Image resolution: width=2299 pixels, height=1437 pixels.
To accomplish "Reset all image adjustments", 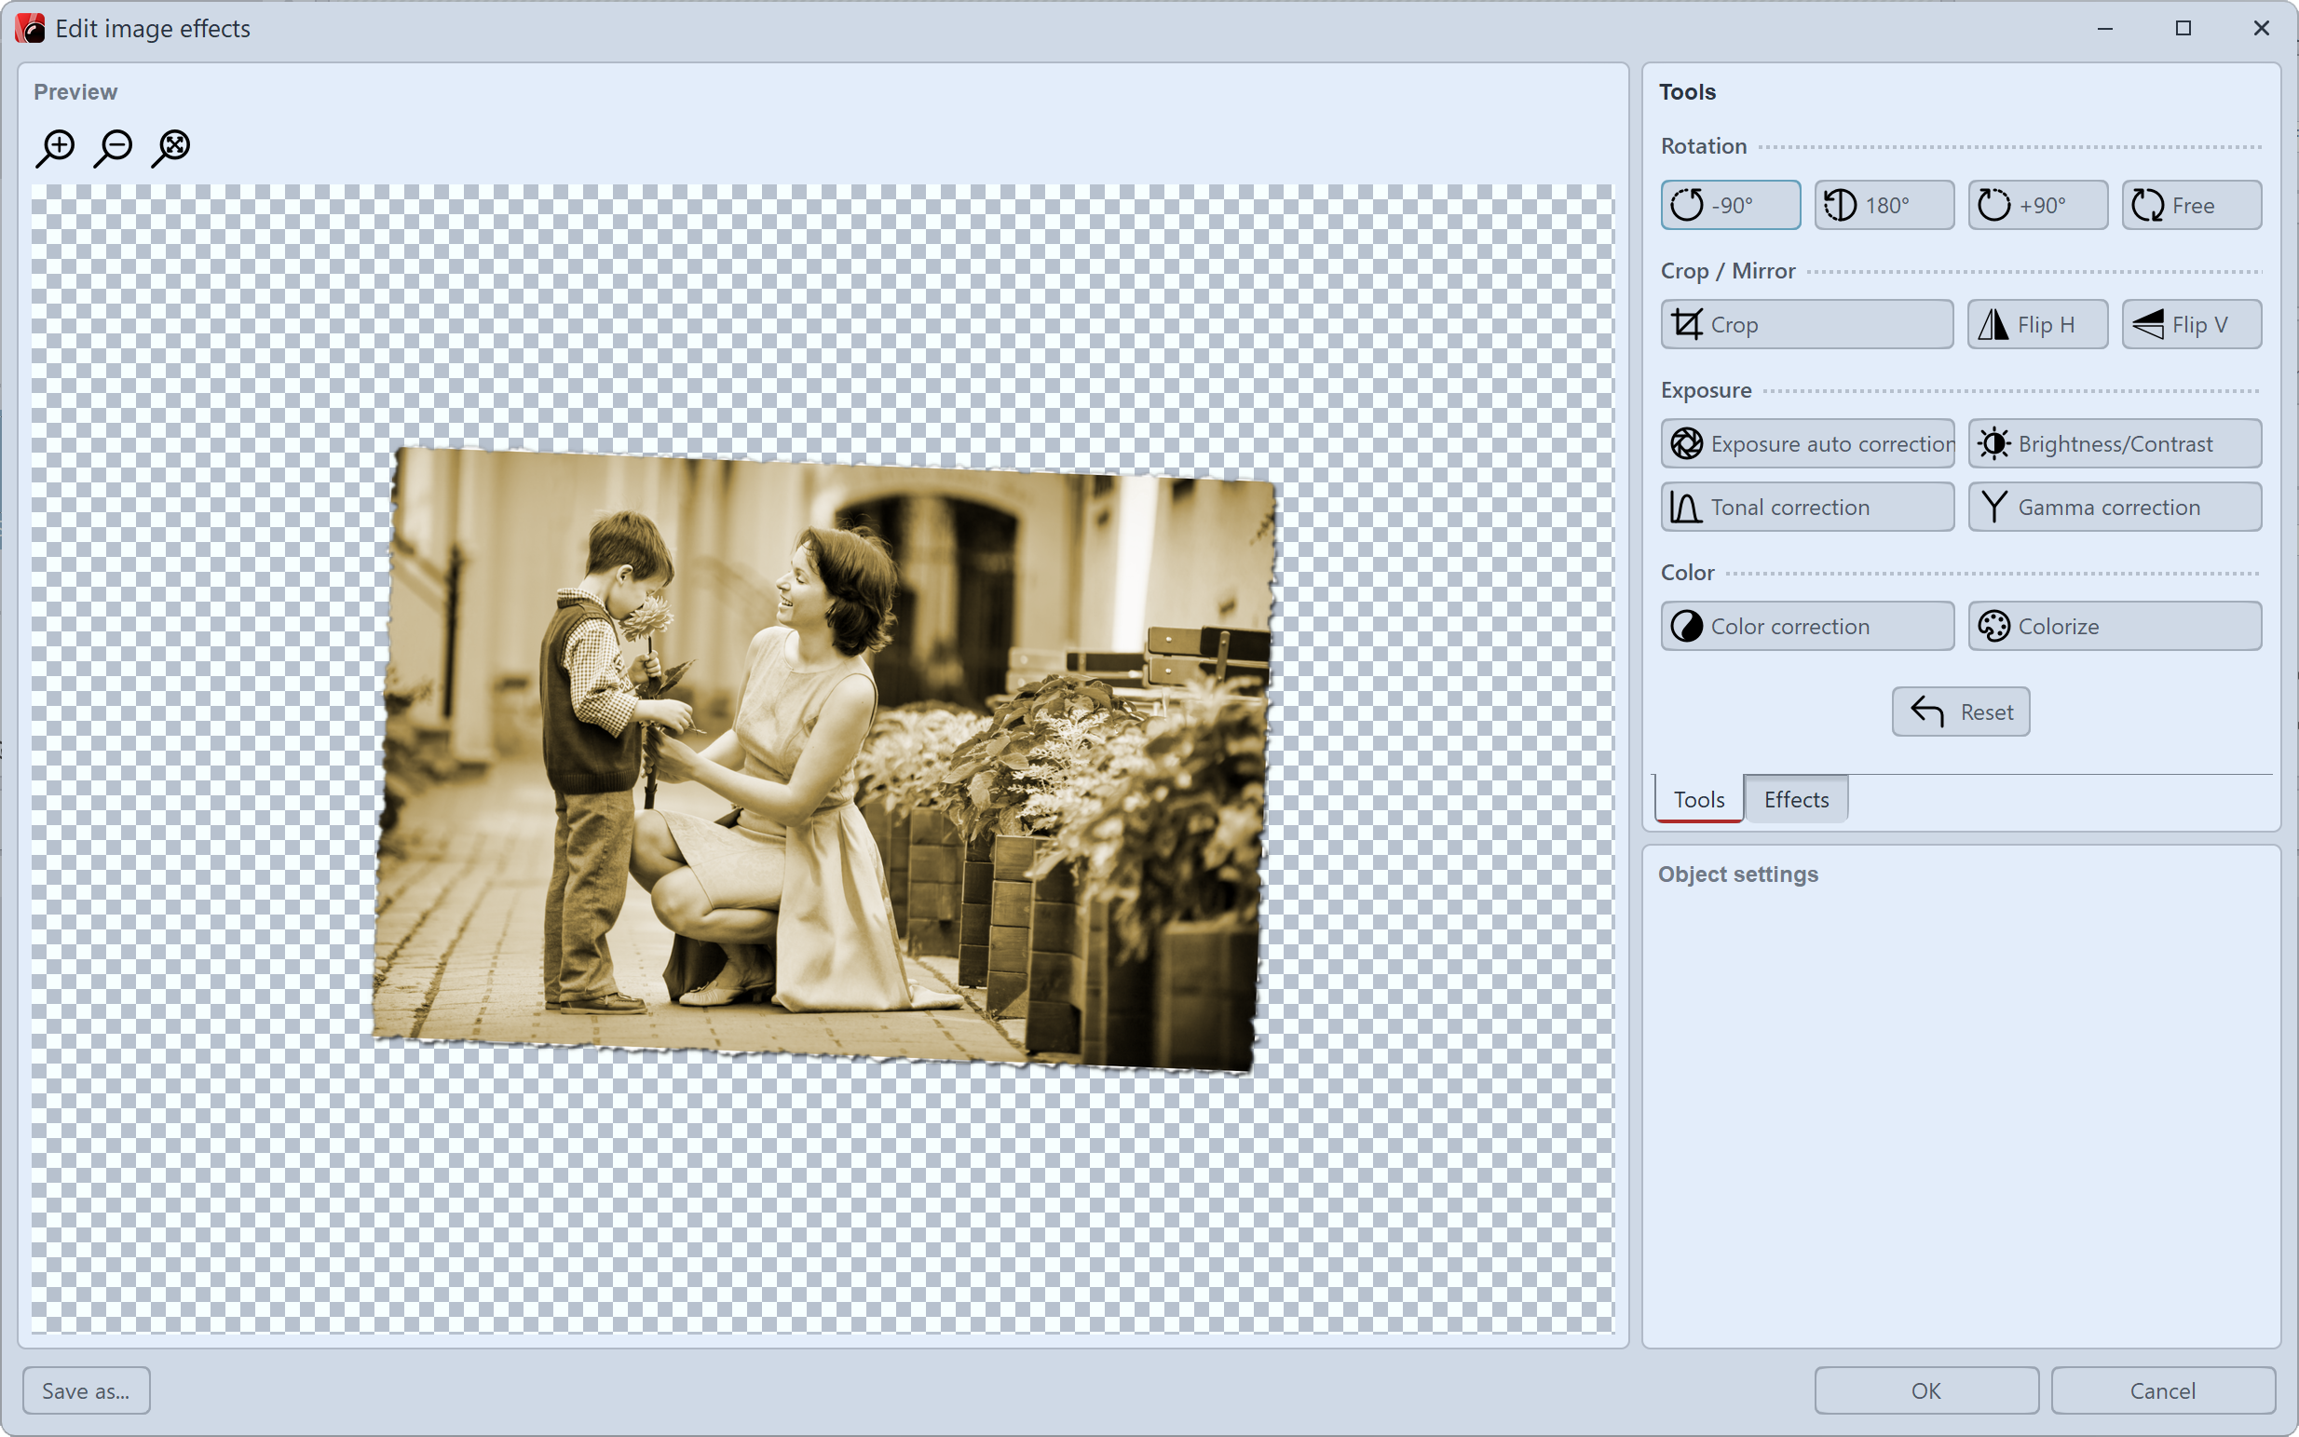I will click(1960, 711).
